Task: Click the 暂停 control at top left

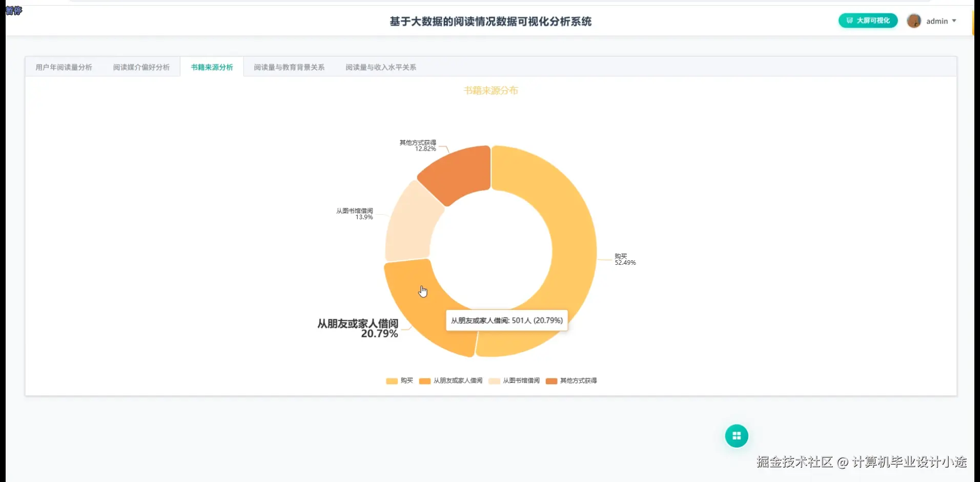Action: [13, 11]
